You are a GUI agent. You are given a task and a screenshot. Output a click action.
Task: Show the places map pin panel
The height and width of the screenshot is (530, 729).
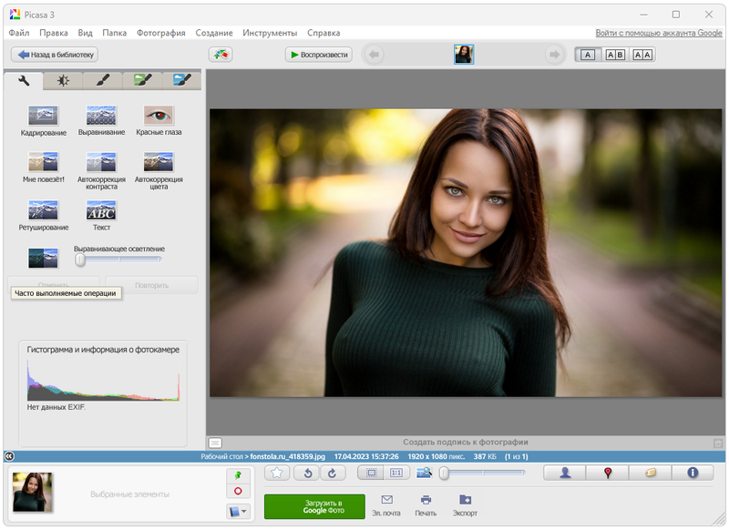pos(608,473)
